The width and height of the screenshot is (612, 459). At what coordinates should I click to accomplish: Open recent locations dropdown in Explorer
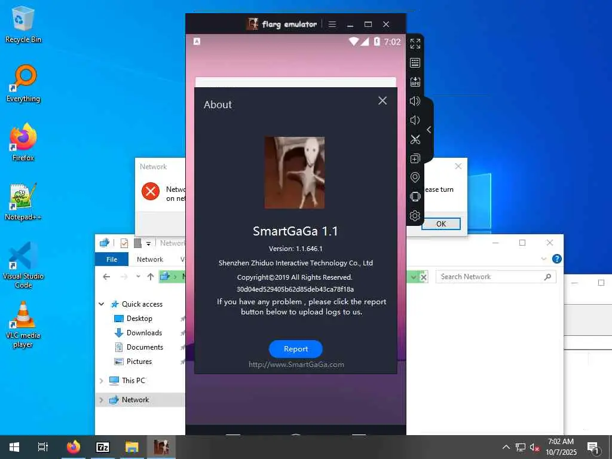point(138,277)
